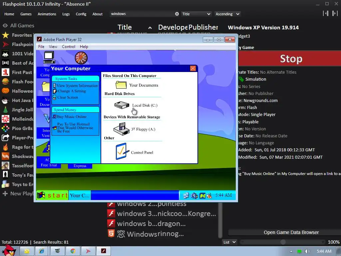Screen dimensions: 341x256
Task: Close the Your Computer window with red X
Action: tap(193, 68)
